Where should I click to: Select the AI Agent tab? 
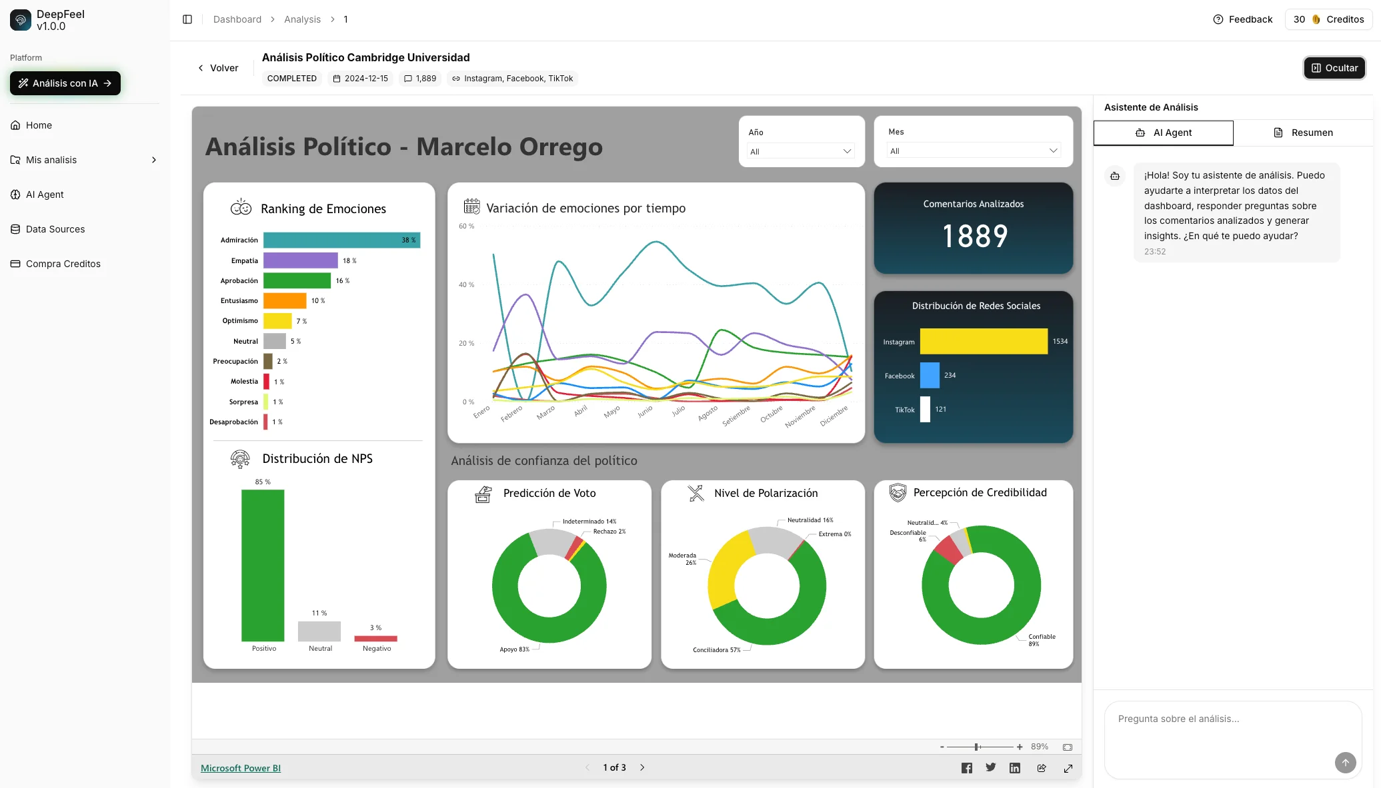(1163, 133)
